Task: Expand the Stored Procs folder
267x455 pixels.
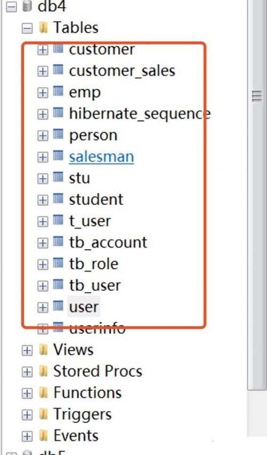Action: 27,372
